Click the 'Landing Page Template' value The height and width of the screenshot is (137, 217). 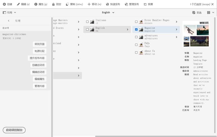click(x=200, y=62)
